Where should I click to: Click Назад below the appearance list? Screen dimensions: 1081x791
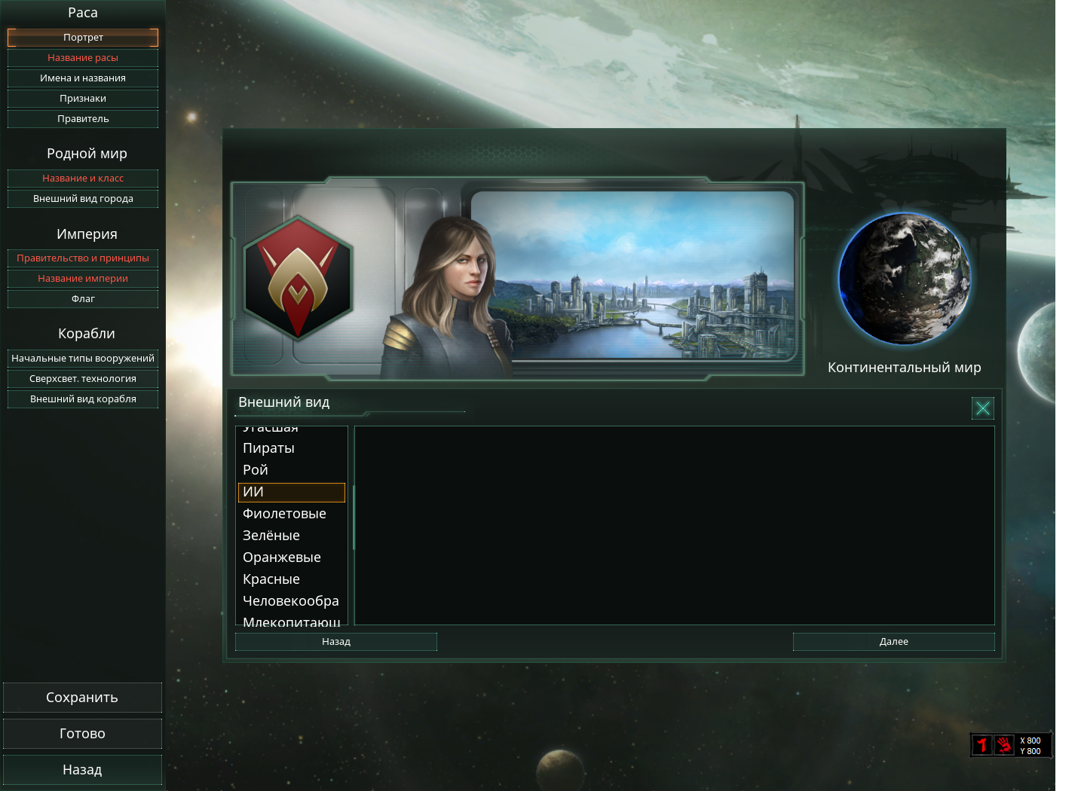pyautogui.click(x=336, y=642)
